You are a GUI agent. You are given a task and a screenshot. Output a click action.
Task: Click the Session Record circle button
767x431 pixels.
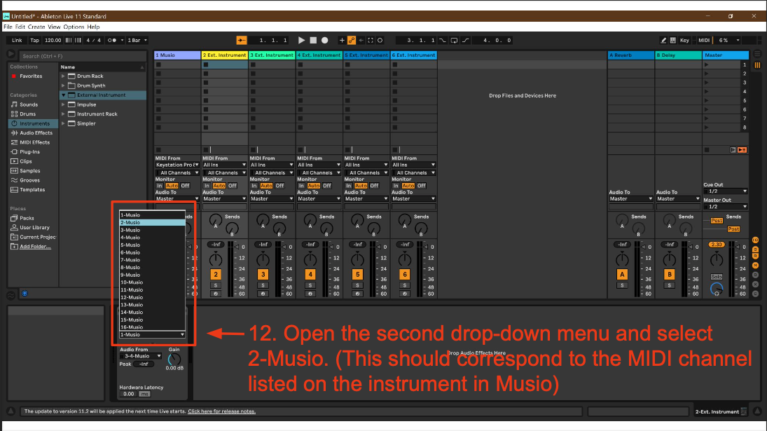[380, 40]
